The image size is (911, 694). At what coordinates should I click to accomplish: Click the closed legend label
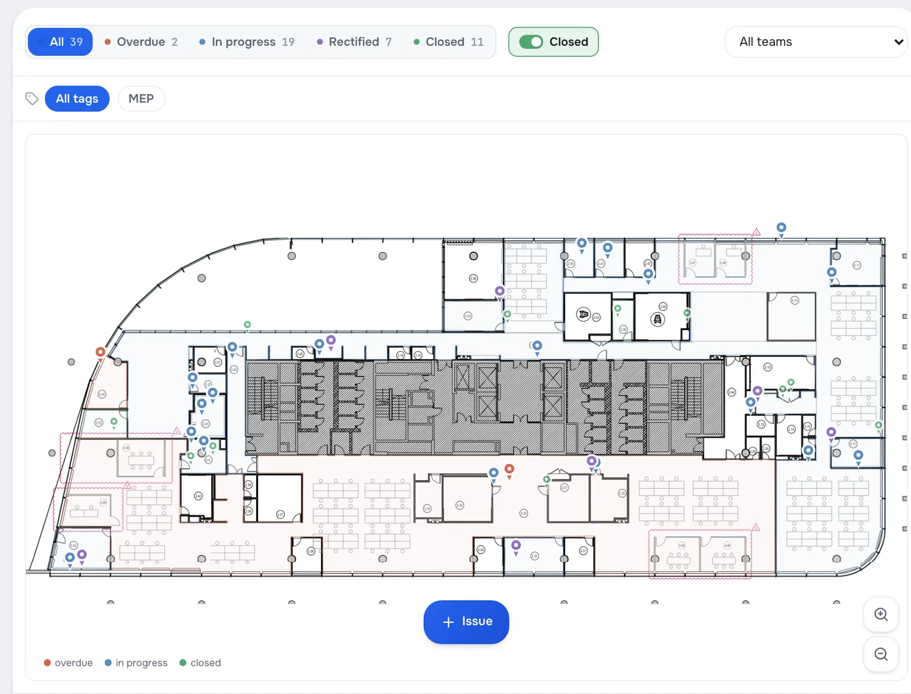[206, 663]
